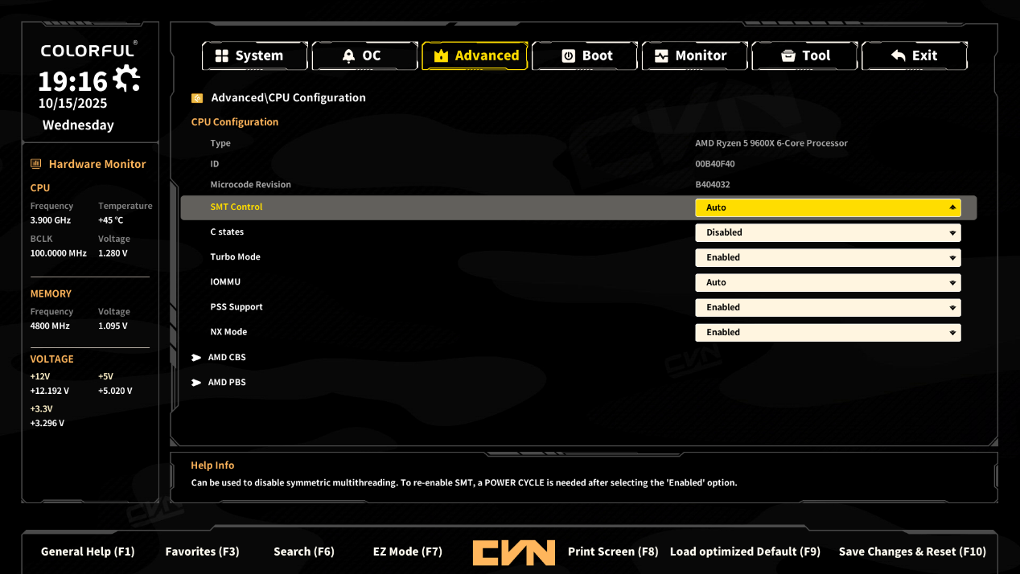Open the Monitor tab
1020x574 pixels.
tap(695, 55)
